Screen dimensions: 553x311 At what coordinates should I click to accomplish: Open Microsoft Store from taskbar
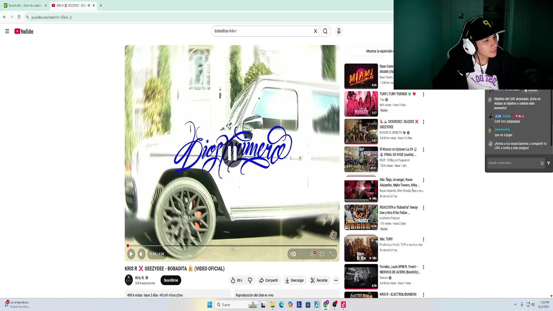coord(308,305)
